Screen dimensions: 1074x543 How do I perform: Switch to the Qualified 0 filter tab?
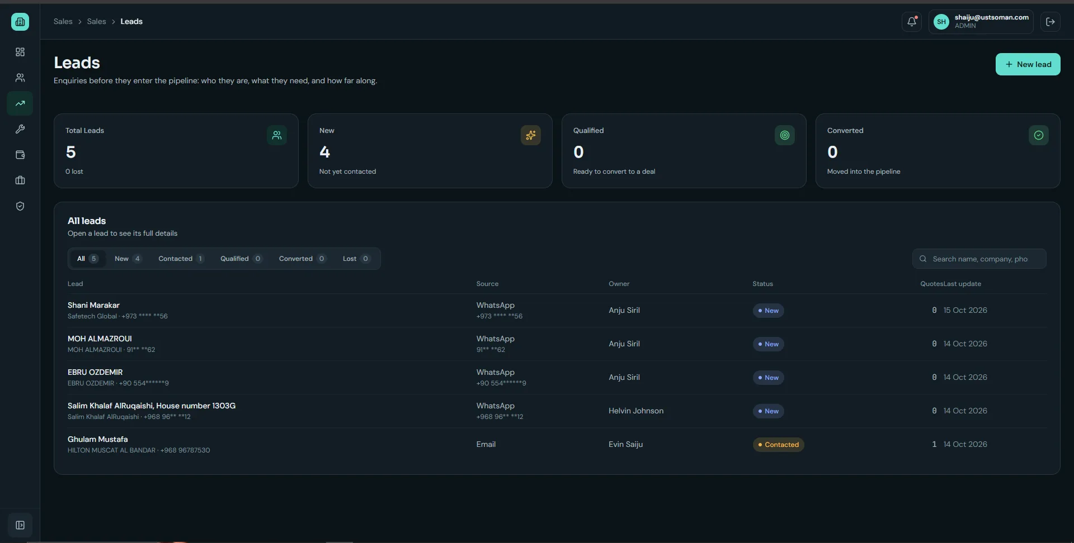pyautogui.click(x=241, y=259)
